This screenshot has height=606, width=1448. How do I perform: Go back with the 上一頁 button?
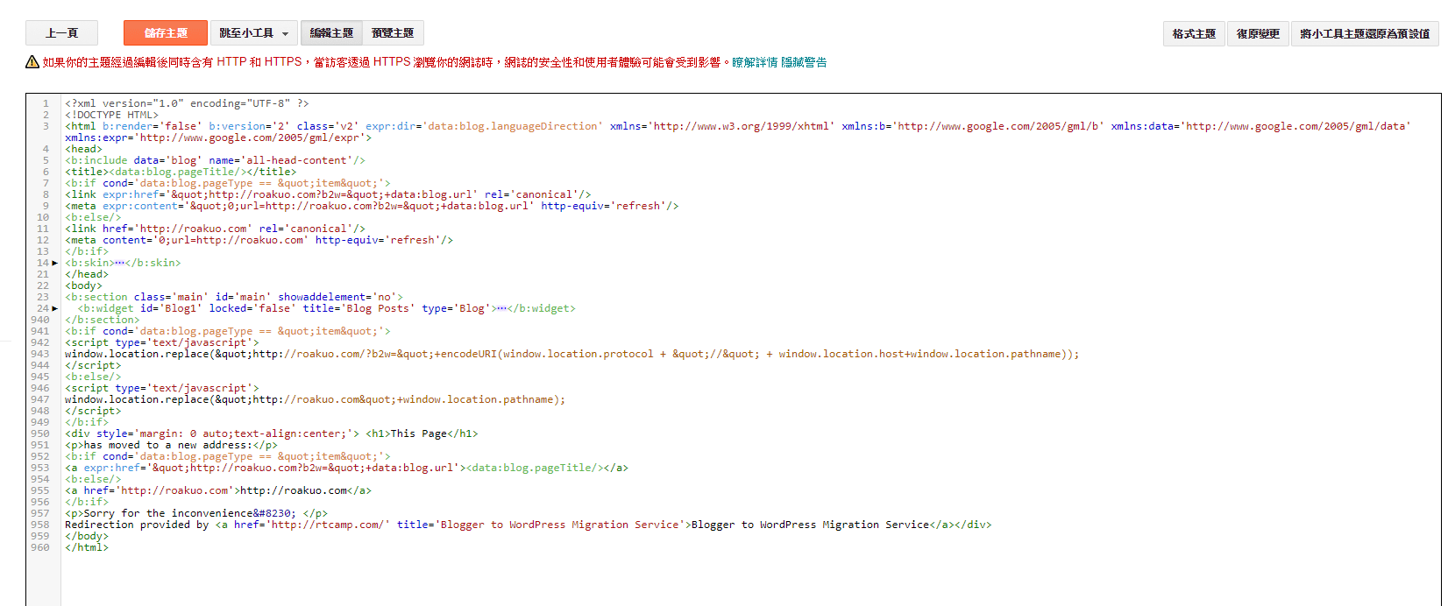point(61,33)
